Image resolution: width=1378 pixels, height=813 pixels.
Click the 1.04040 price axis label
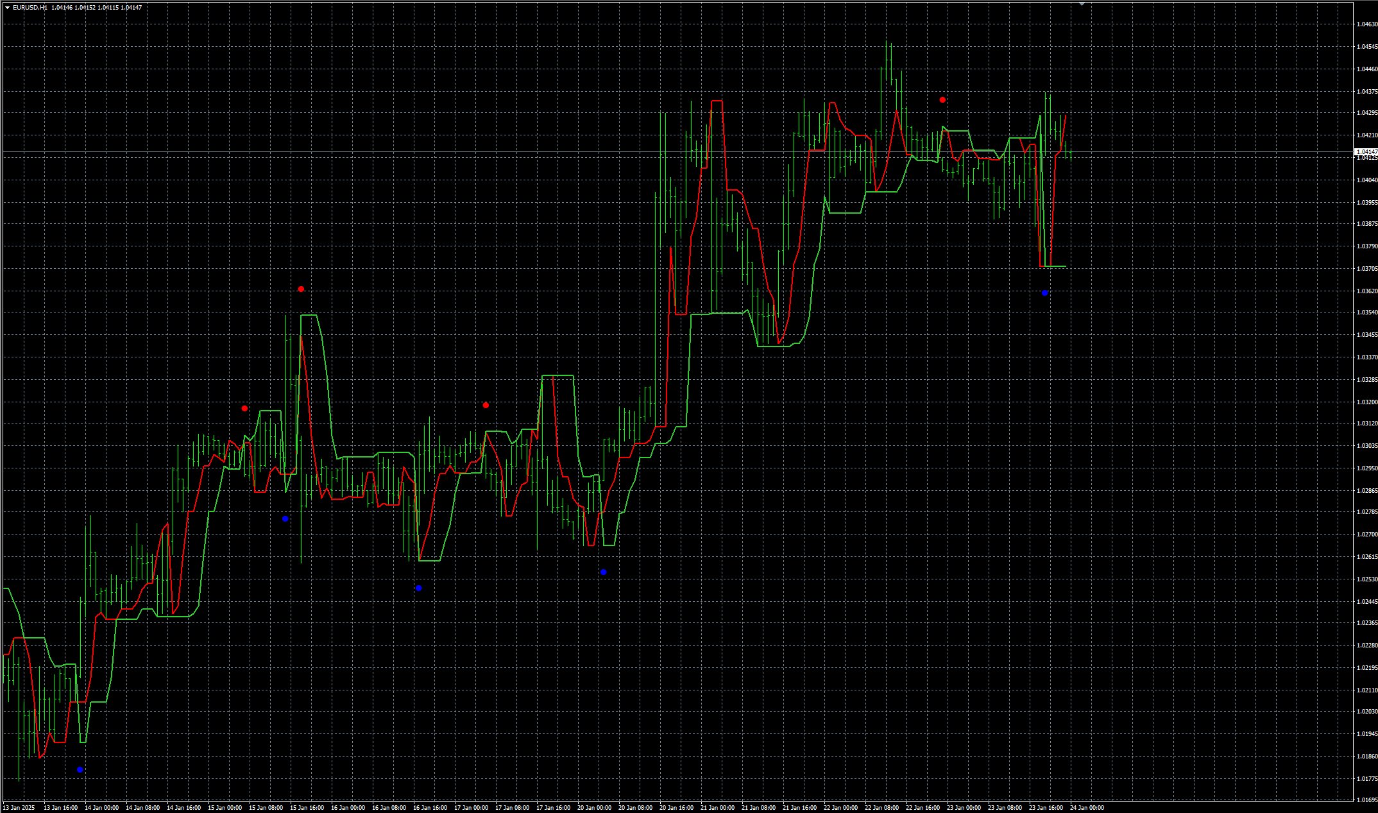click(1366, 180)
